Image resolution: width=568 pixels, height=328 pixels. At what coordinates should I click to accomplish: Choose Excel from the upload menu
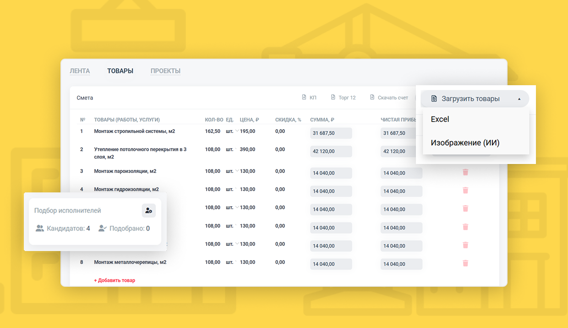(440, 119)
